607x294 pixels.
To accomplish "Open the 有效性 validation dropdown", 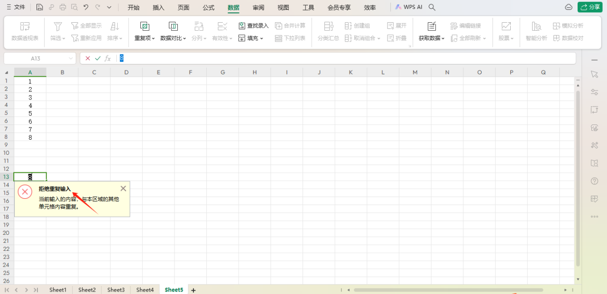I will 222,31.
